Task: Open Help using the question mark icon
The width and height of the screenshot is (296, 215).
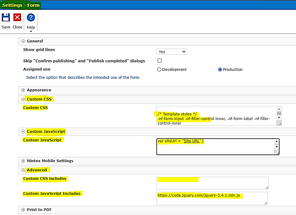Action: click(x=31, y=18)
